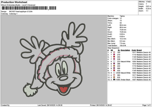
Task: Click the barcode under the title
Action: tap(29, 8)
